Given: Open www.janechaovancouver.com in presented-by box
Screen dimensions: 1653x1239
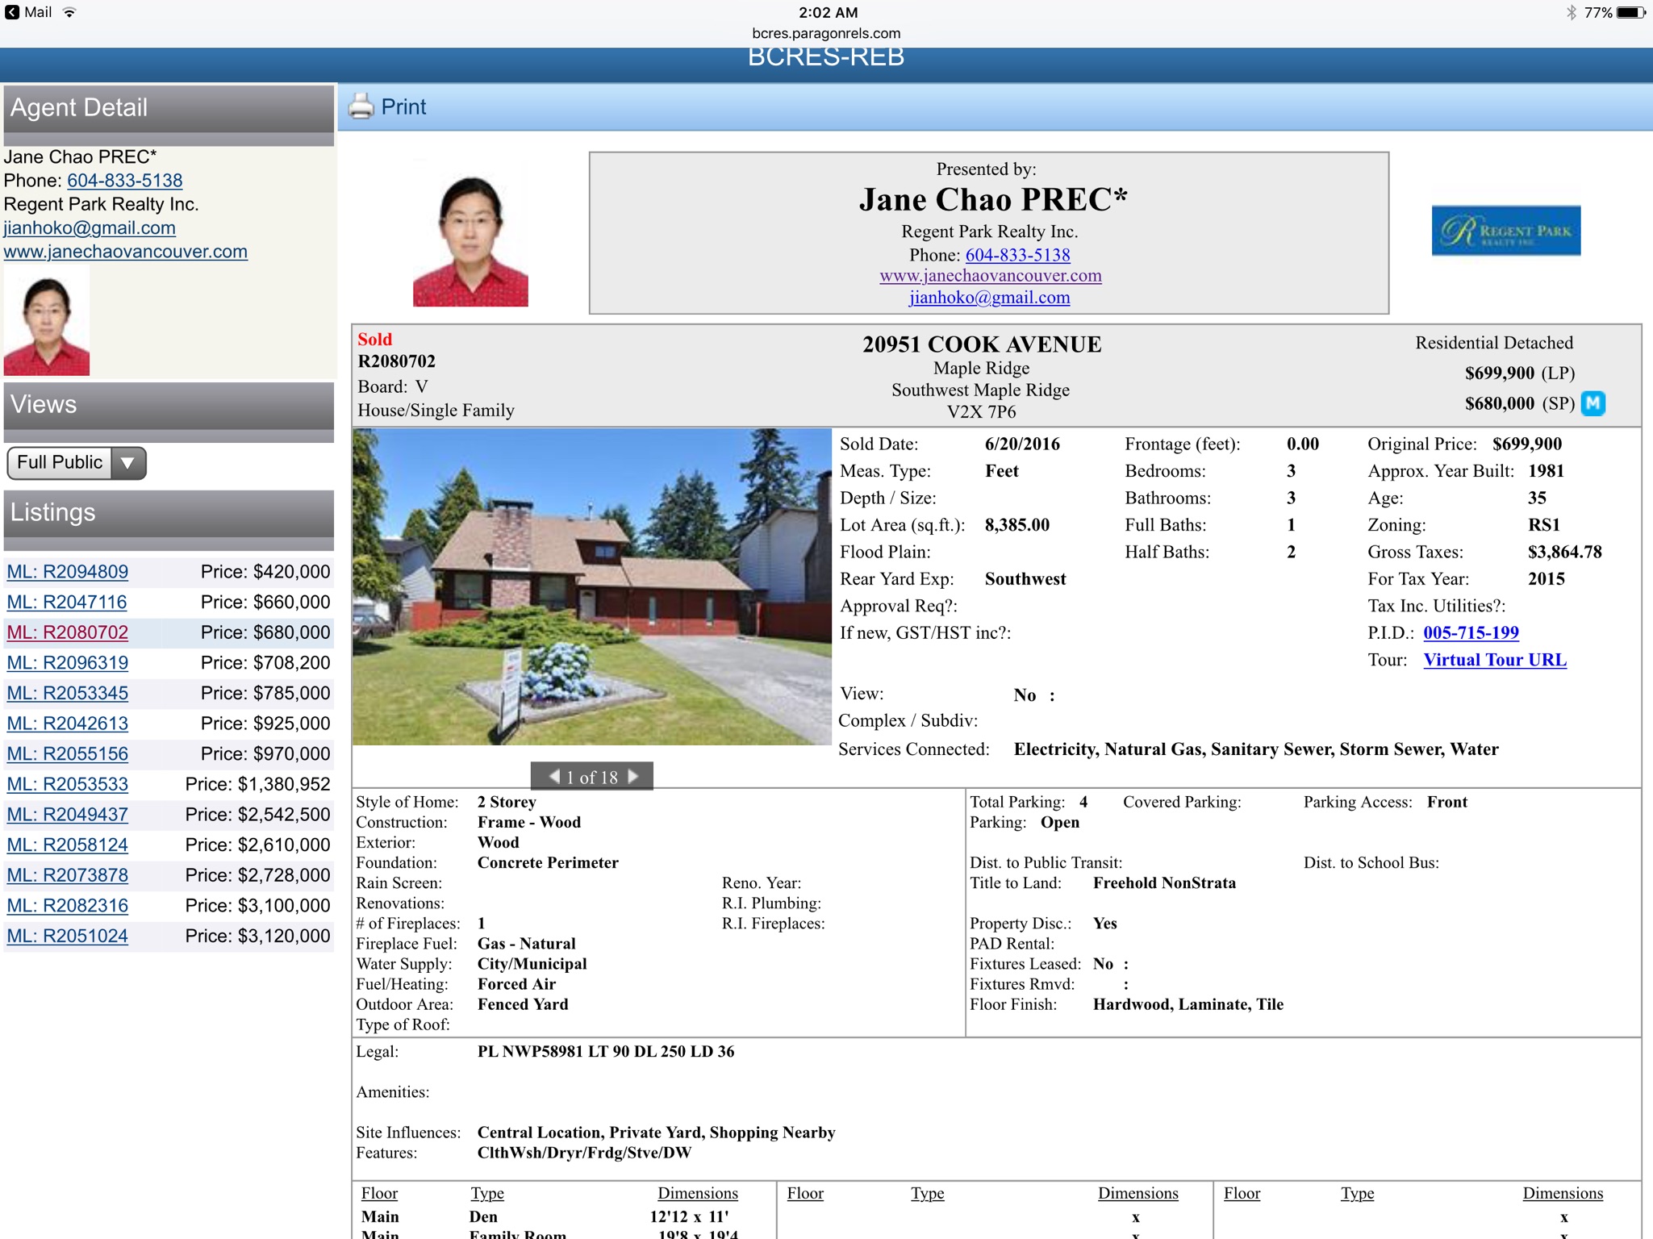Looking at the screenshot, I should [990, 276].
